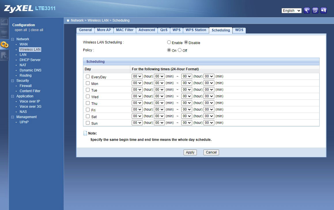Open the setup wizard wand icon
334x210 pixels.
[x=307, y=10]
